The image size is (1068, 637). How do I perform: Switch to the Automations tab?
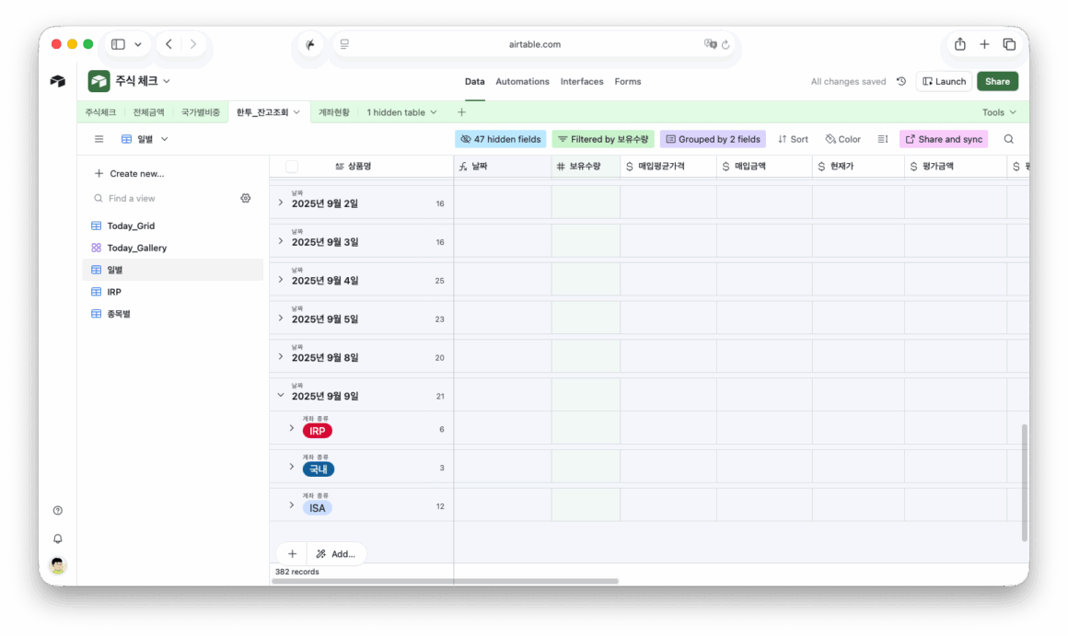(522, 82)
